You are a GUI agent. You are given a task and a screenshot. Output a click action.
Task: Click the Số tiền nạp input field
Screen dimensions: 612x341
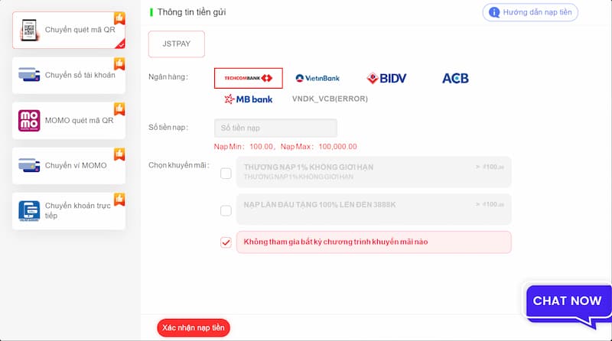[x=275, y=128]
